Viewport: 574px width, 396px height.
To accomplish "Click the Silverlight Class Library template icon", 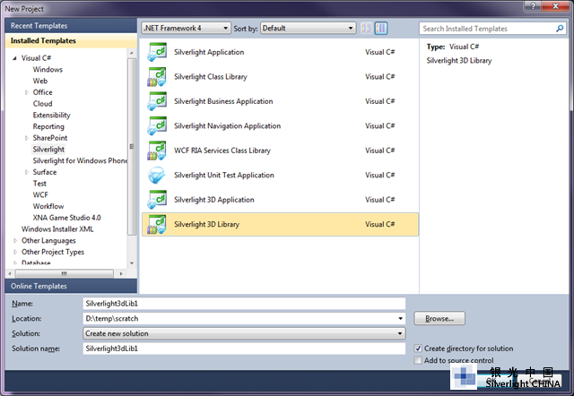I will point(157,77).
